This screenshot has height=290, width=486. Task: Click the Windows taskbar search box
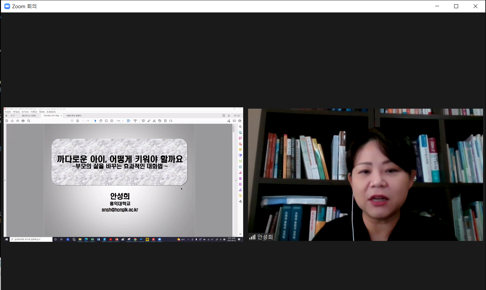[31, 239]
